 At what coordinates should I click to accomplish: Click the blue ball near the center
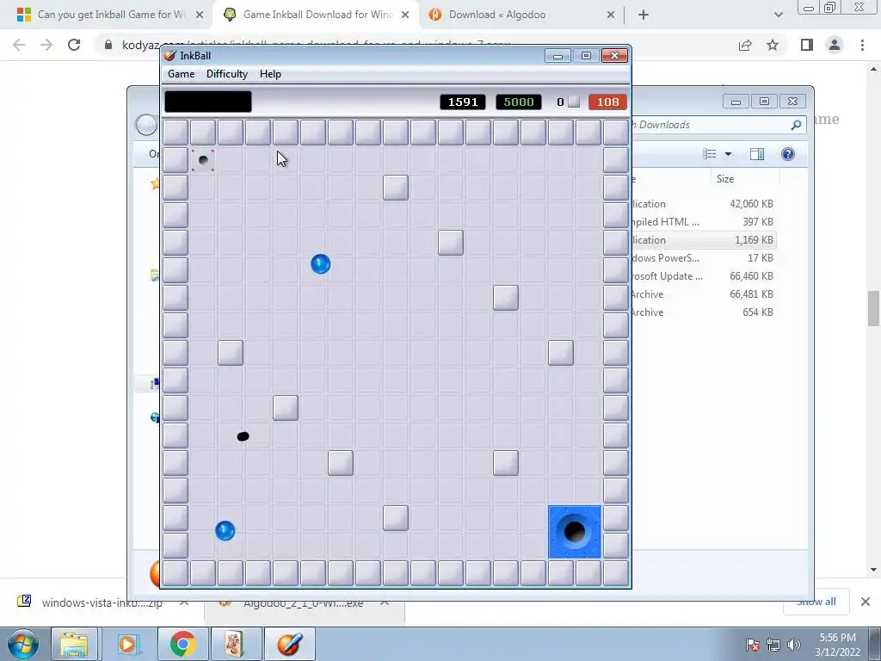[x=320, y=263]
